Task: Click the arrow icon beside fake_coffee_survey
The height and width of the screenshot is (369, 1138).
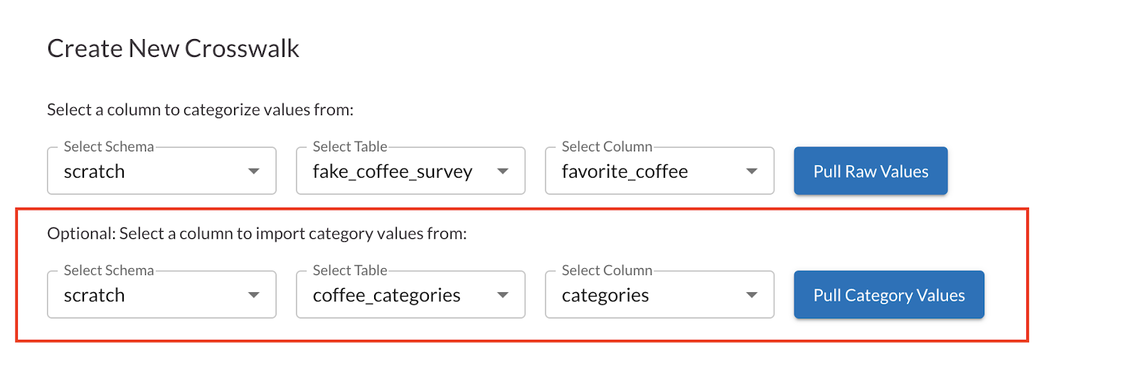Action: coord(503,171)
